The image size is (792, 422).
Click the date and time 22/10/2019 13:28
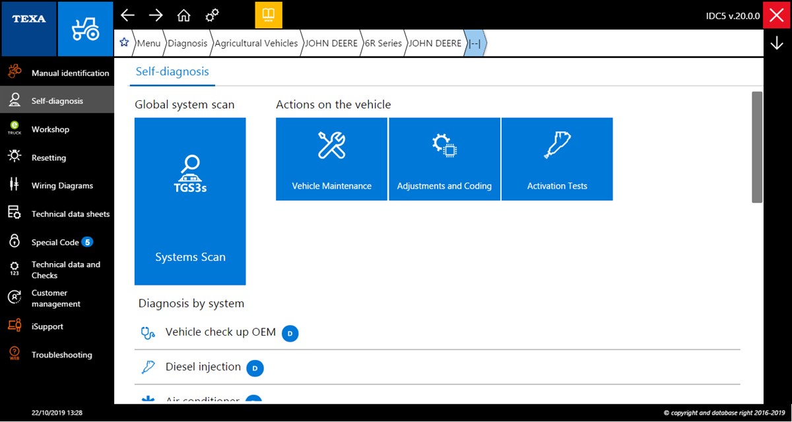point(57,413)
